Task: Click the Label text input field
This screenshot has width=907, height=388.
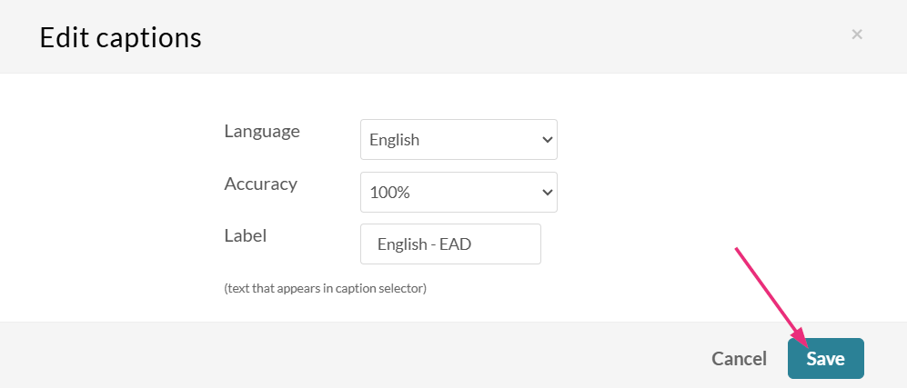Action: tap(450, 244)
